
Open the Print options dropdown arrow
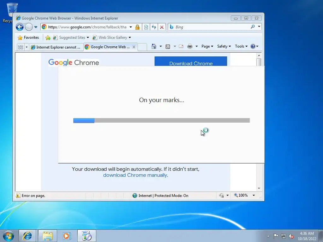click(197, 46)
